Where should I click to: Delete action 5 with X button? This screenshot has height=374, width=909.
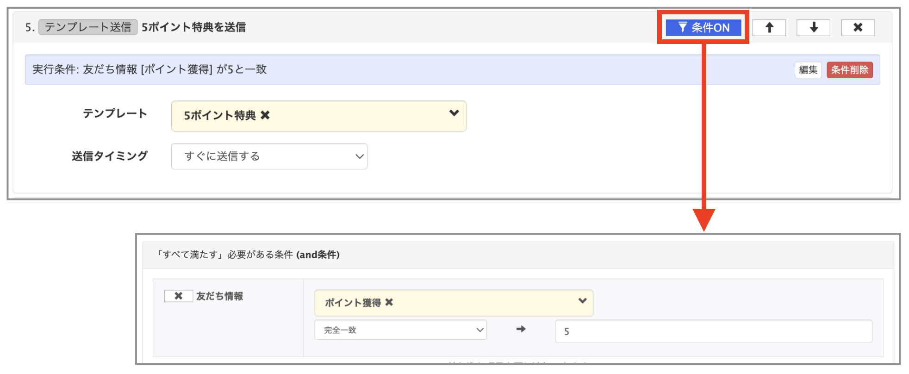tap(858, 28)
